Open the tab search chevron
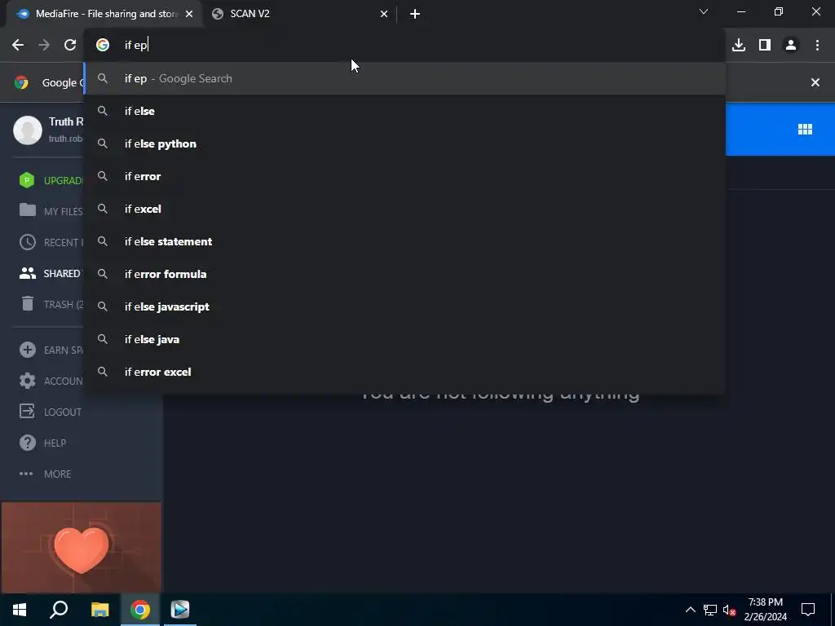This screenshot has width=835, height=626. (704, 11)
